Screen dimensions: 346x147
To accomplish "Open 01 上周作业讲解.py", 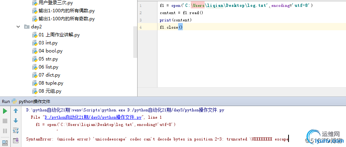I will pyautogui.click(x=59, y=35).
